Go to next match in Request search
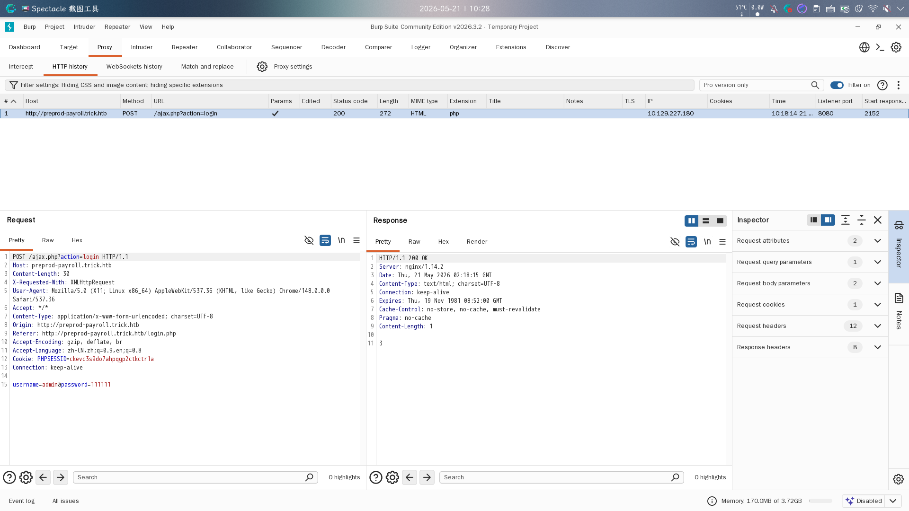Image resolution: width=909 pixels, height=511 pixels. (61, 477)
